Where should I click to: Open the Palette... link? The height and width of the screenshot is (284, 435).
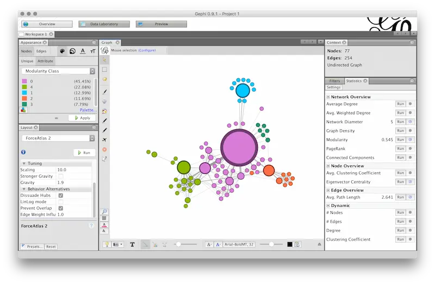point(88,110)
